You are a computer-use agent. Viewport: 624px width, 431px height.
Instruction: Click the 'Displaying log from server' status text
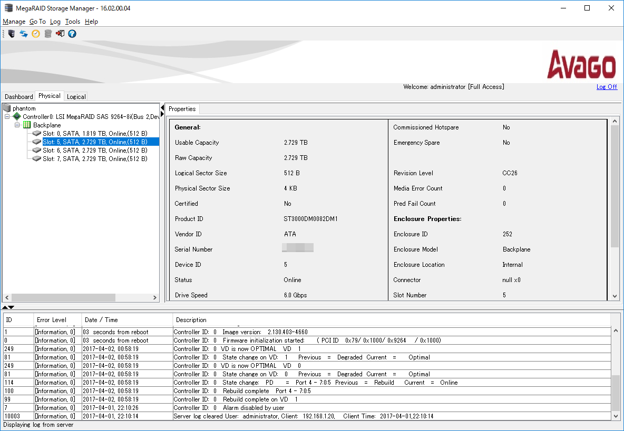click(38, 425)
